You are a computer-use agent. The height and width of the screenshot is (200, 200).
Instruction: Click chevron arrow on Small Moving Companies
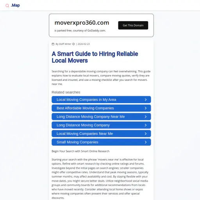pos(146,142)
